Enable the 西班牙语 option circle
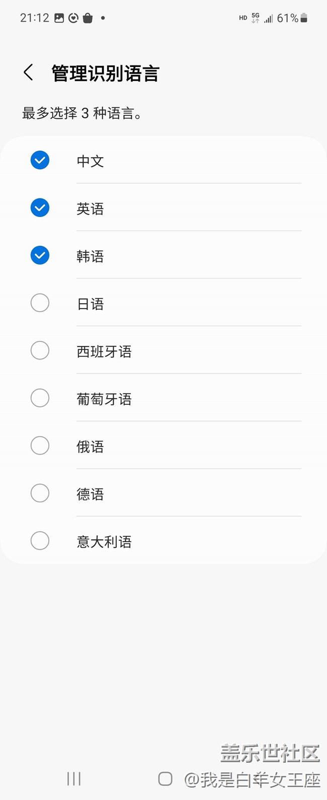 [x=40, y=350]
